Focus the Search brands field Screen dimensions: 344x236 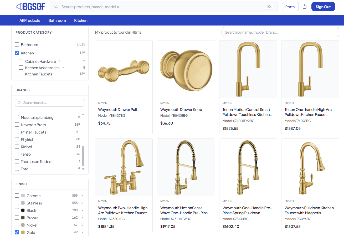[50, 103]
